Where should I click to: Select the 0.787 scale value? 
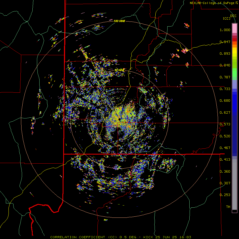click(225, 77)
